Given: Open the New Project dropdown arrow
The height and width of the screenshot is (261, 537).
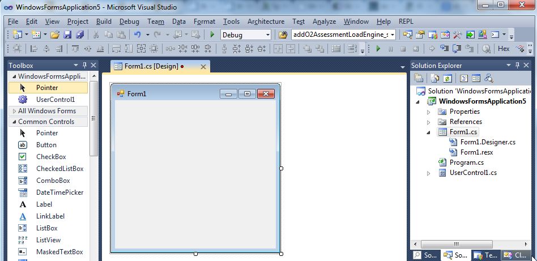Looking at the screenshot, I should (x=27, y=35).
